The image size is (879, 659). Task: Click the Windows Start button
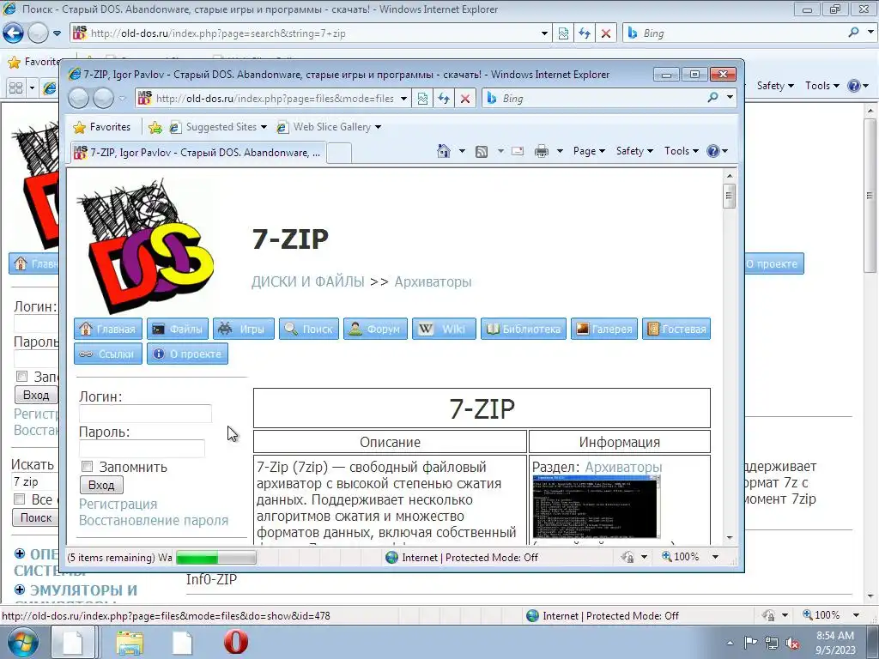[x=23, y=642]
